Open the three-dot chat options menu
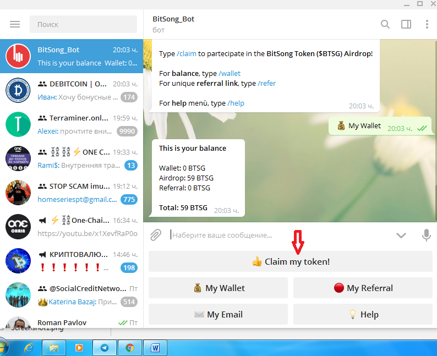The width and height of the screenshot is (437, 356). point(427,24)
